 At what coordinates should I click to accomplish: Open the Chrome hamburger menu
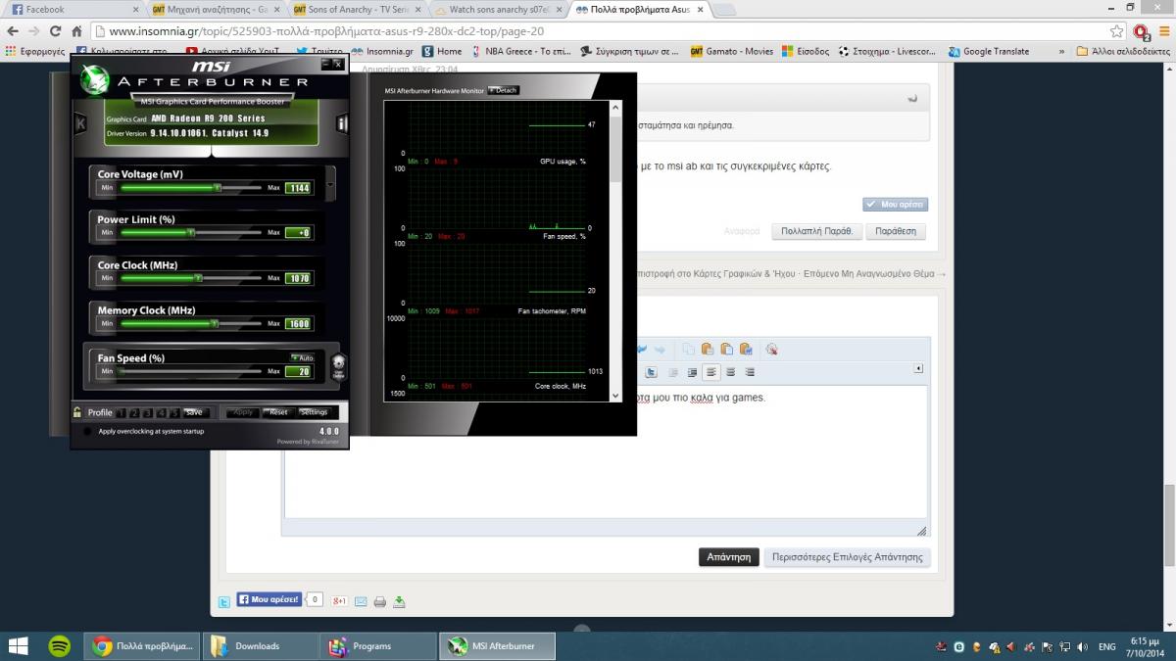coord(1163,31)
